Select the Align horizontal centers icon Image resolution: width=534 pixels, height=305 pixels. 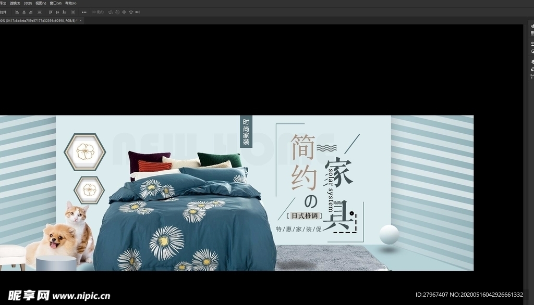click(24, 11)
